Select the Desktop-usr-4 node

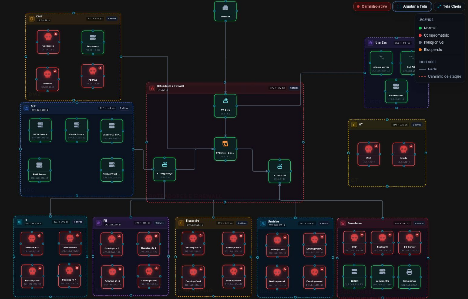314,277
